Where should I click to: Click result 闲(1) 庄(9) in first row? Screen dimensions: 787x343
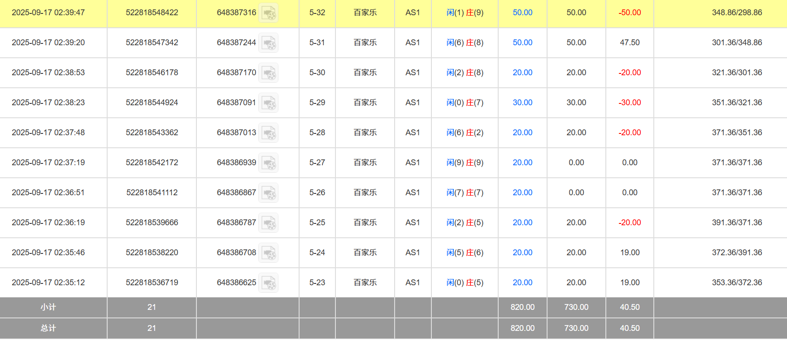(465, 13)
